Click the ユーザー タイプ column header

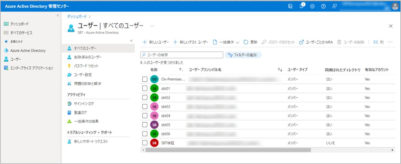click(297, 70)
